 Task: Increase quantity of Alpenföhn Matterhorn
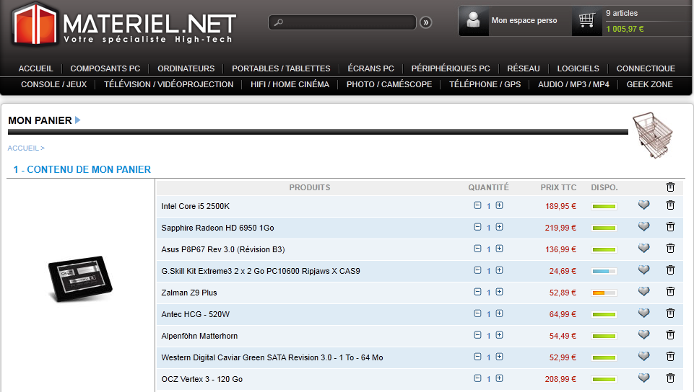499,335
